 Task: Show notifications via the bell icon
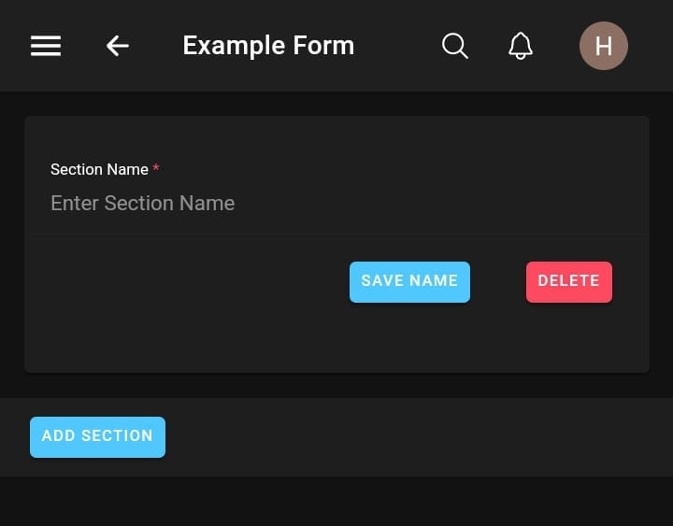click(521, 46)
